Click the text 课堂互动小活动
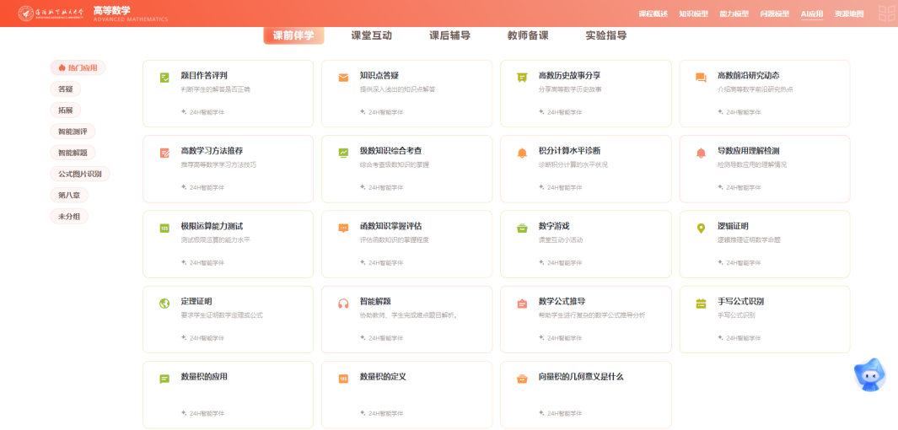 [561, 240]
